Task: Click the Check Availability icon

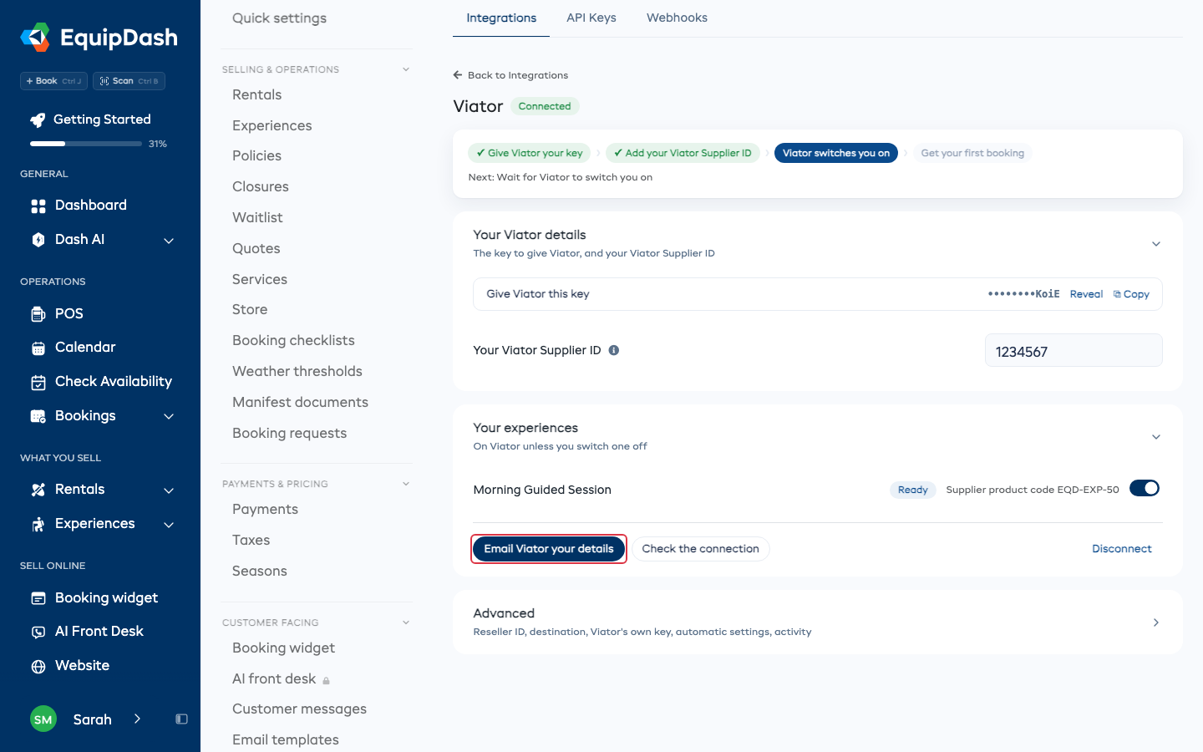Action: tap(38, 382)
